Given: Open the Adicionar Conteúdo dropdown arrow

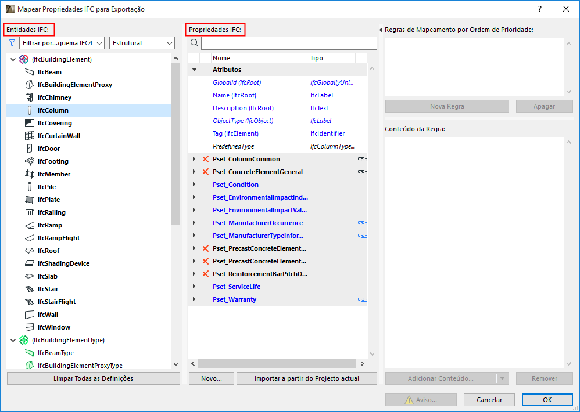Looking at the screenshot, I should pyautogui.click(x=502, y=378).
